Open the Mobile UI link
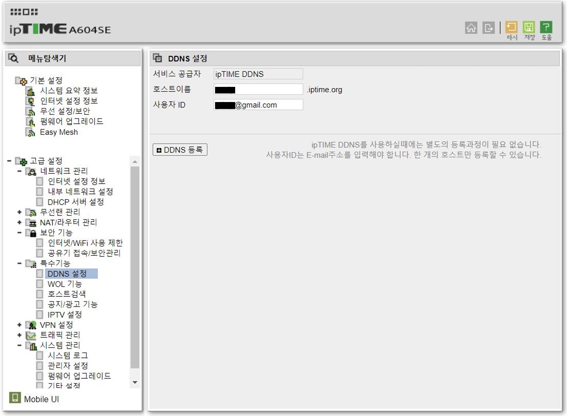Screen dimensions: 567x416 click(41, 399)
